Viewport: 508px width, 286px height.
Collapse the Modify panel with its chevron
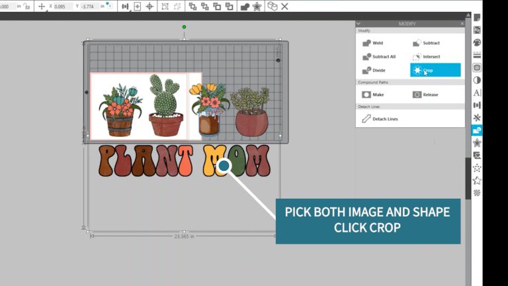(359, 24)
